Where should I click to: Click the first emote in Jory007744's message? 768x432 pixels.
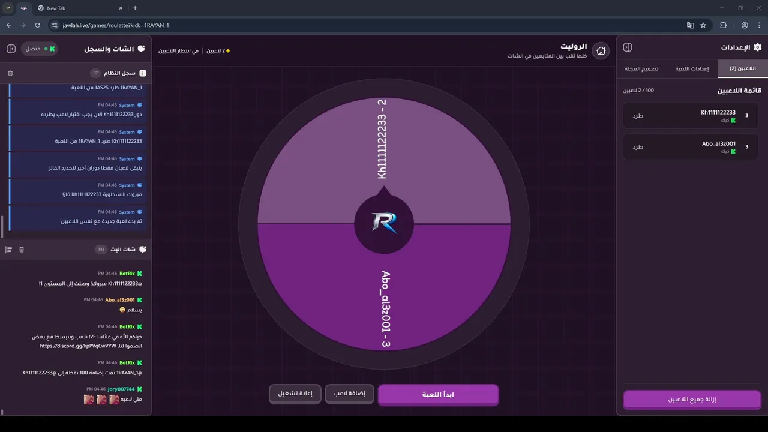point(115,400)
